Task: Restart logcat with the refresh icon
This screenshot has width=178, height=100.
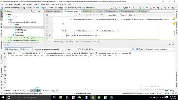Action: click(5, 75)
